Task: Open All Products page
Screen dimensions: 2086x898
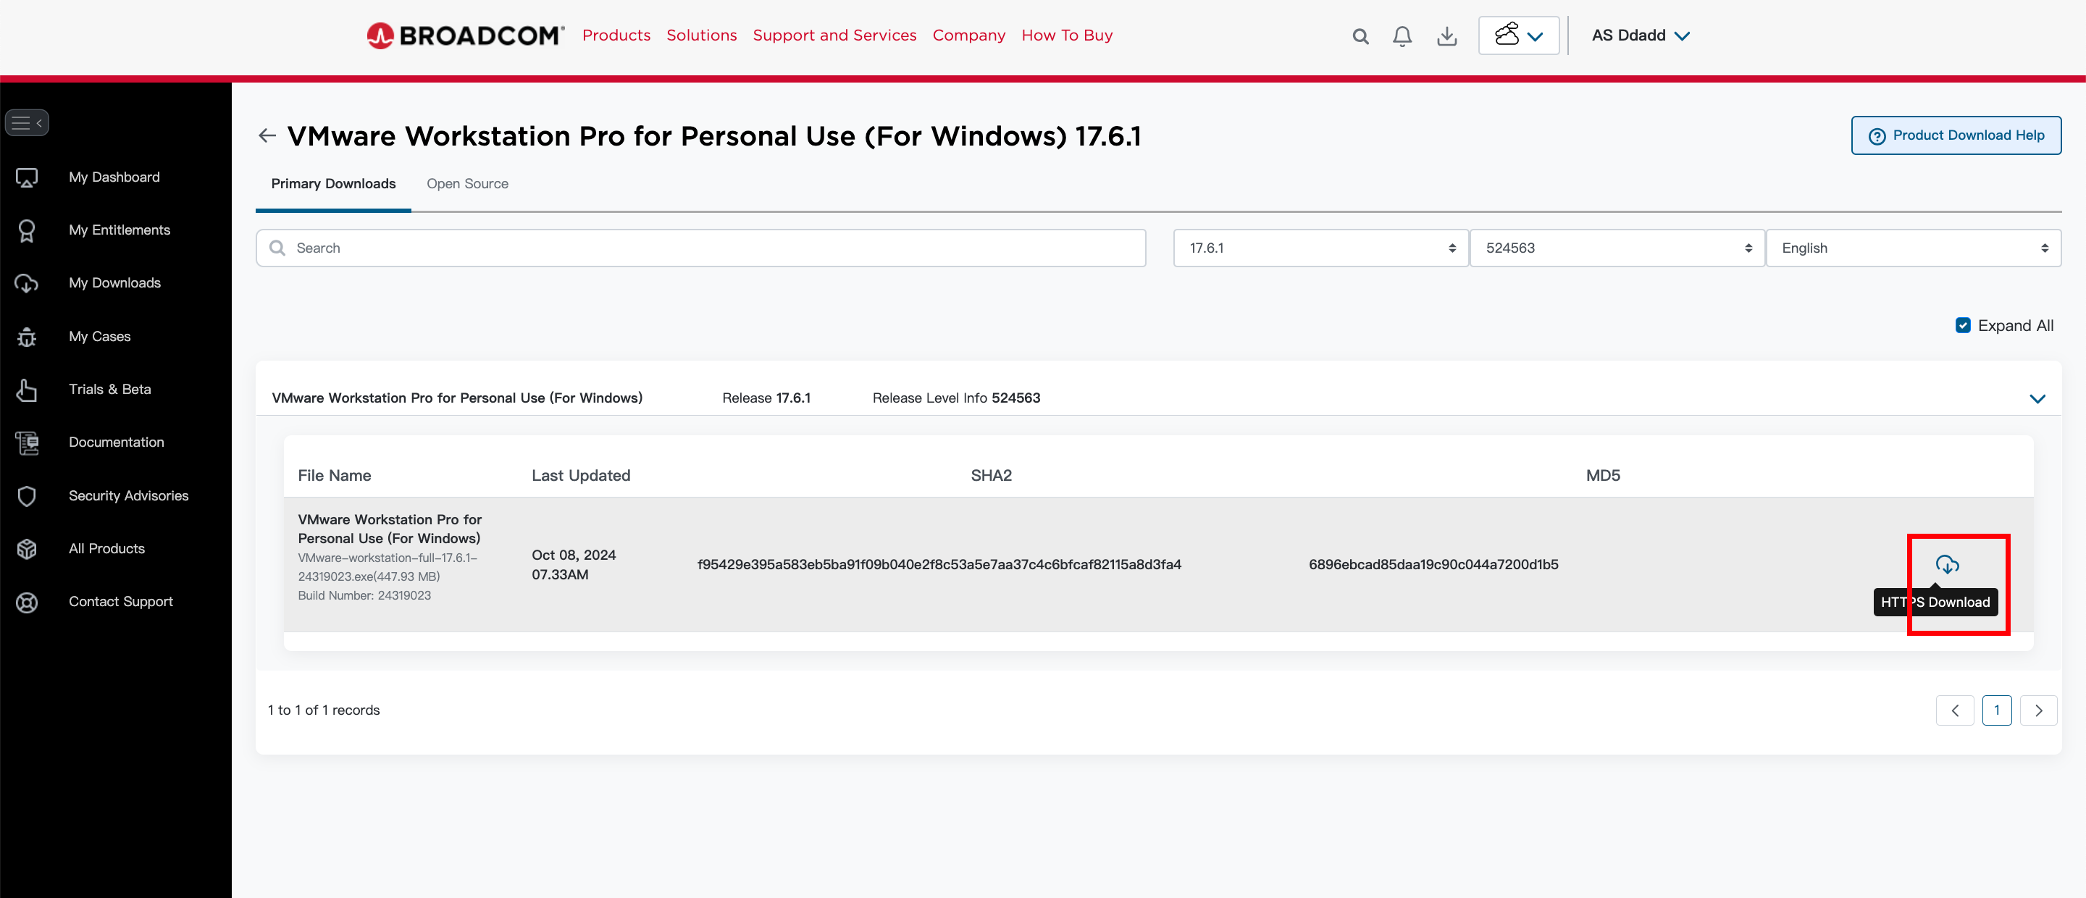Action: coord(107,549)
